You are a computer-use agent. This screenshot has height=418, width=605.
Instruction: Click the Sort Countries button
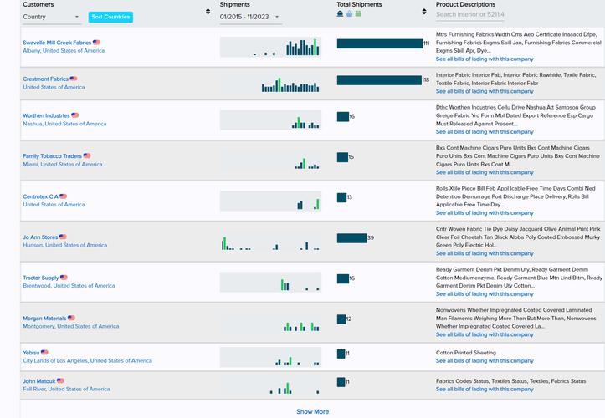point(110,17)
